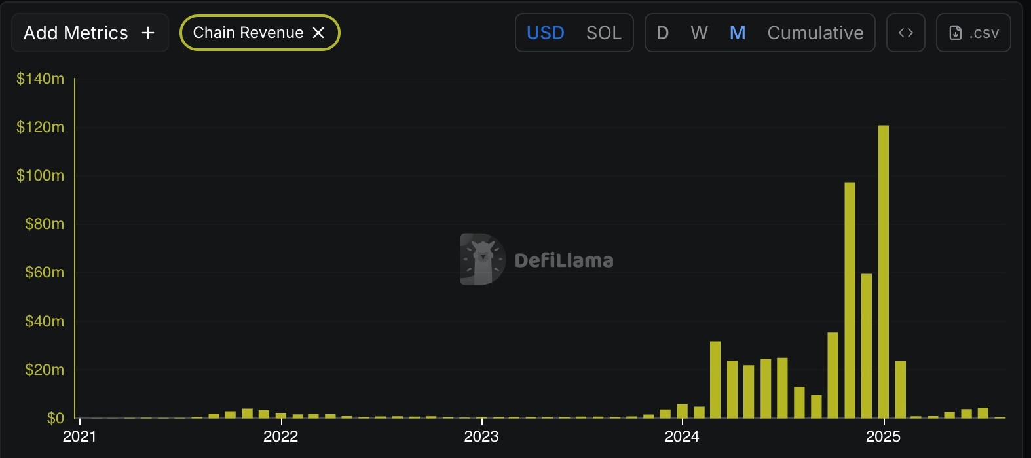
Task: Select monthly (M) interval
Action: (x=738, y=33)
